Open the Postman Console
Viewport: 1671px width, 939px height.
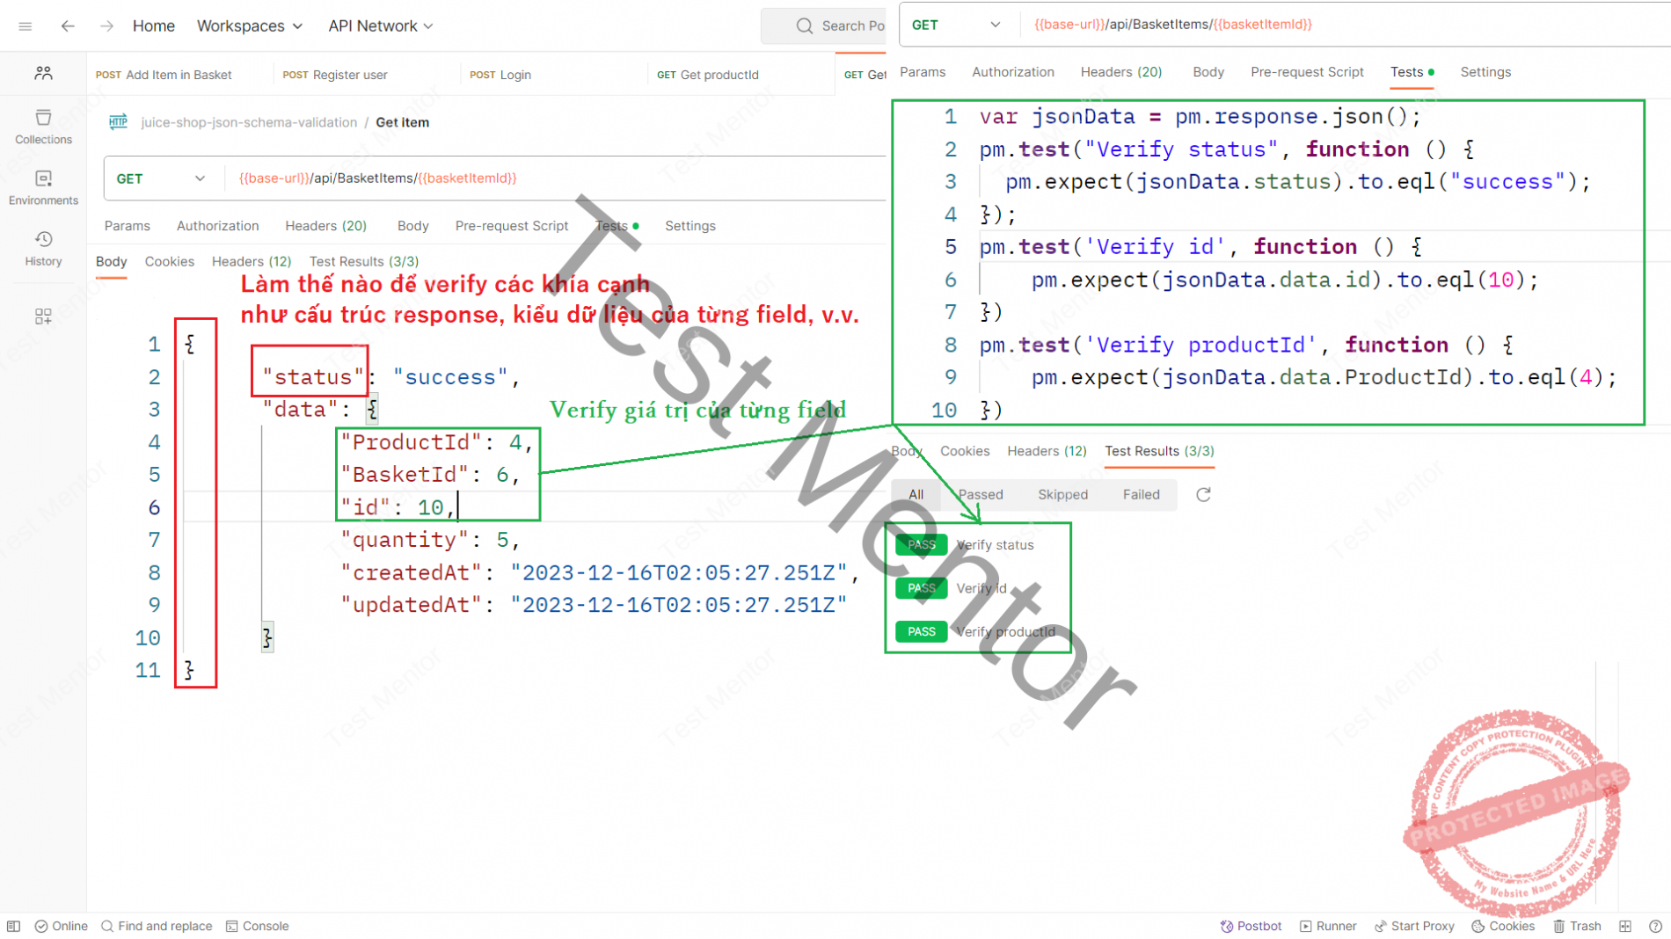coord(257,925)
